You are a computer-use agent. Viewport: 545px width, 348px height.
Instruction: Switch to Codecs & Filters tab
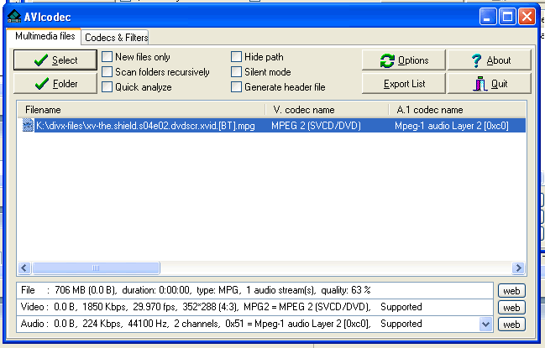click(116, 37)
